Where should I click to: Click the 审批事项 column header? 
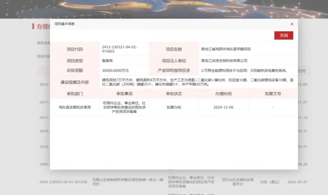[124, 94]
